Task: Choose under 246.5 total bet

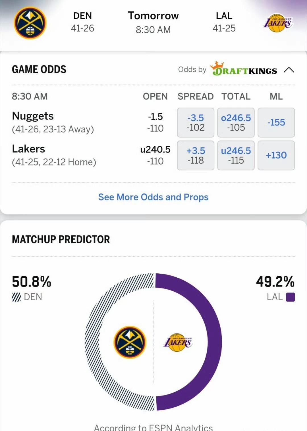Action: (236, 155)
